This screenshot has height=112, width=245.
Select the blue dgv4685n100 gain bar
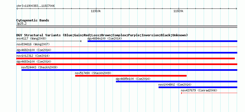coord(176,82)
